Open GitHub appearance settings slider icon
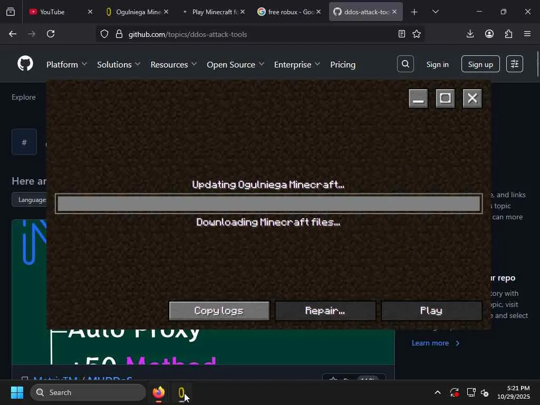This screenshot has width=540, height=405. [x=515, y=64]
